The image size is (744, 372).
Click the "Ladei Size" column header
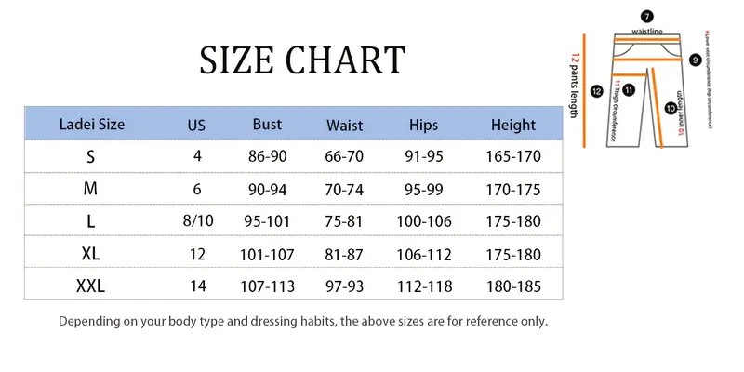pyautogui.click(x=91, y=124)
